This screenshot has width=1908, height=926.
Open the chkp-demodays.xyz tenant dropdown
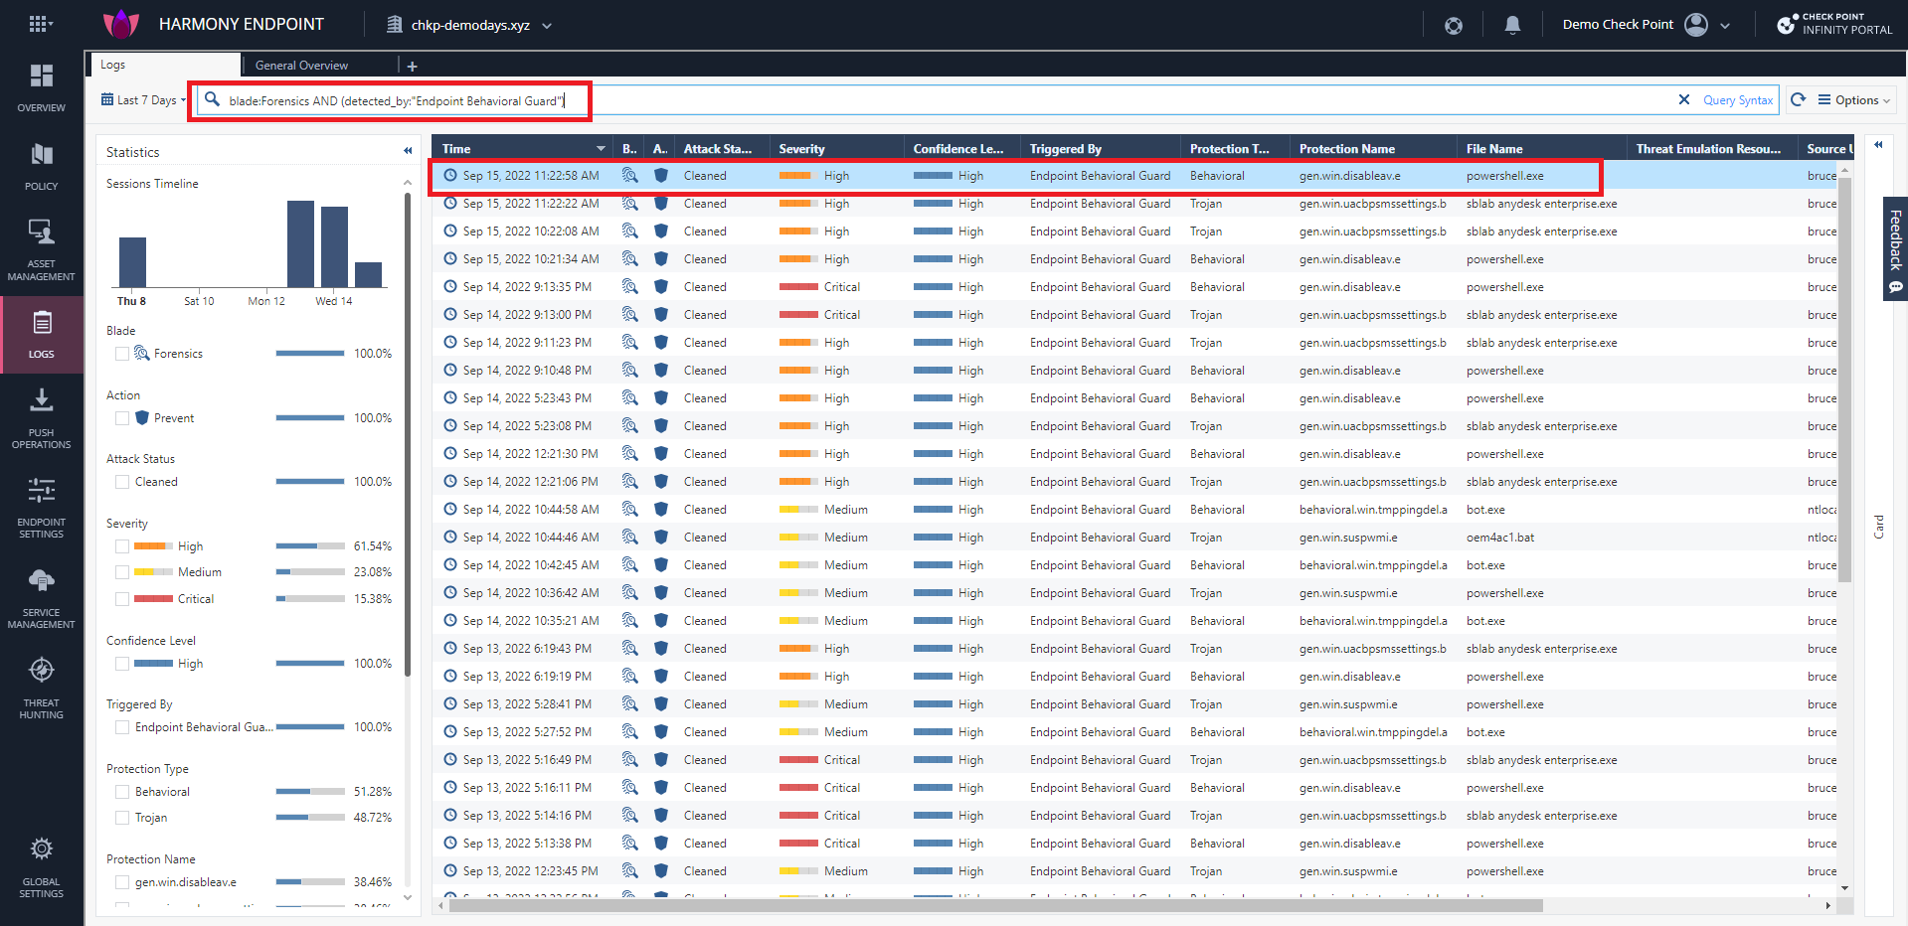pyautogui.click(x=469, y=25)
